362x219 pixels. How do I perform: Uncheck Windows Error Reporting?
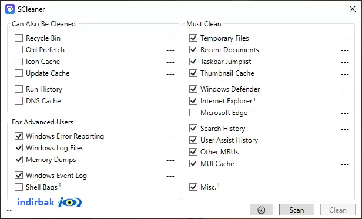(19, 136)
